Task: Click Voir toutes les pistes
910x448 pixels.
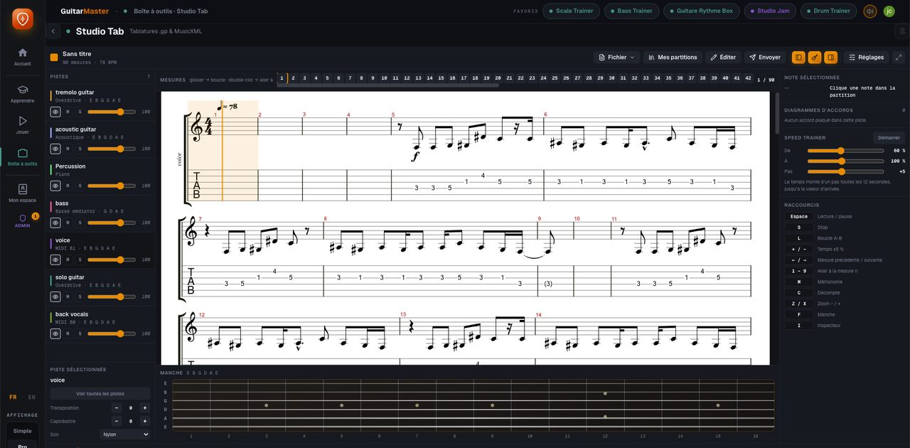Action: (100, 393)
